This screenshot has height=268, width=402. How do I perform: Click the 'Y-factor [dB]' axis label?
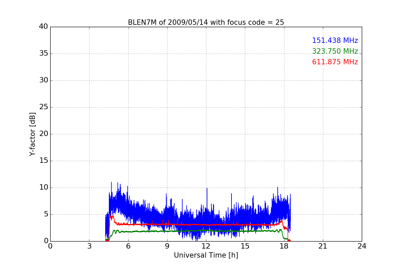(32, 134)
